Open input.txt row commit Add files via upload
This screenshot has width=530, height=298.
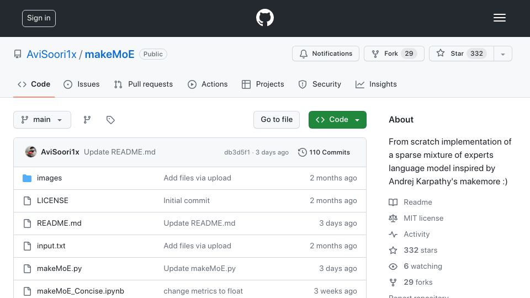point(198,246)
